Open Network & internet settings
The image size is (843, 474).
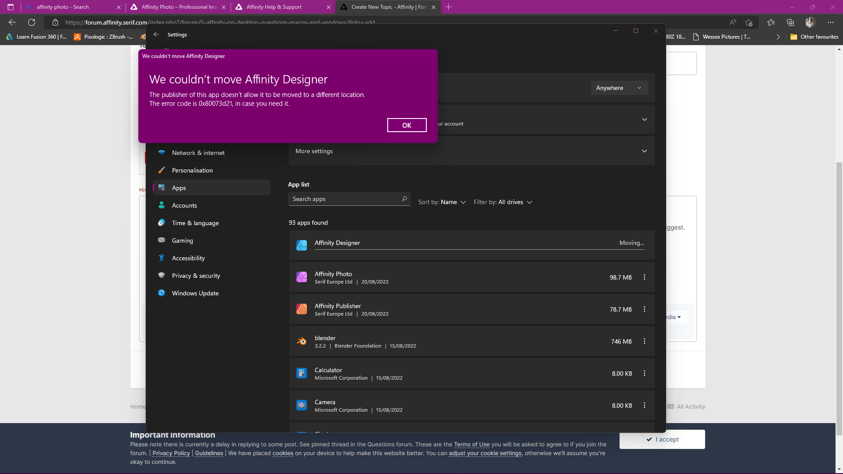pyautogui.click(x=212, y=153)
